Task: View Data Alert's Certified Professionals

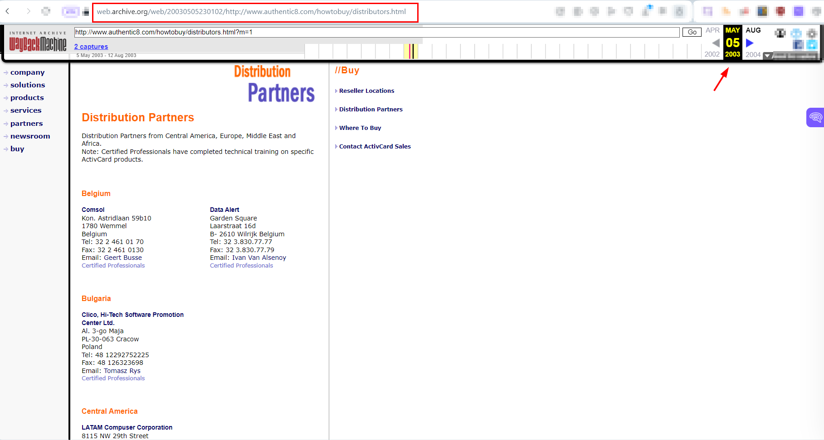Action: (x=242, y=266)
